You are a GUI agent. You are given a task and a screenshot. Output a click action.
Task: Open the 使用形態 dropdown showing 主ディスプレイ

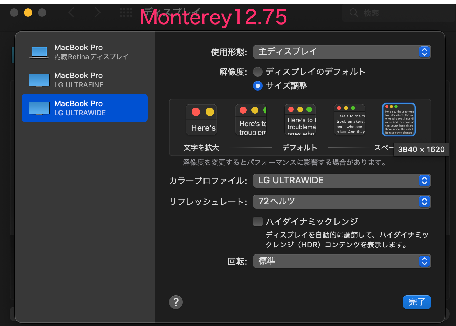(342, 52)
